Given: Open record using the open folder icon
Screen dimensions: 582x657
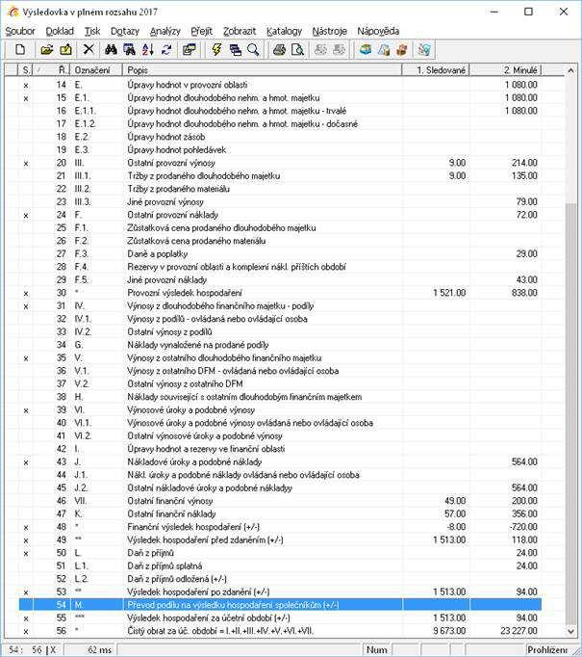Looking at the screenshot, I should point(47,50).
